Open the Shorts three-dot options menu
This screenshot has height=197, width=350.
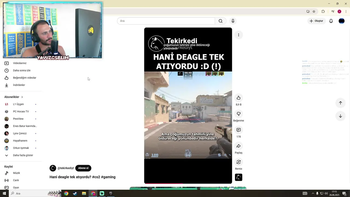coord(238,35)
